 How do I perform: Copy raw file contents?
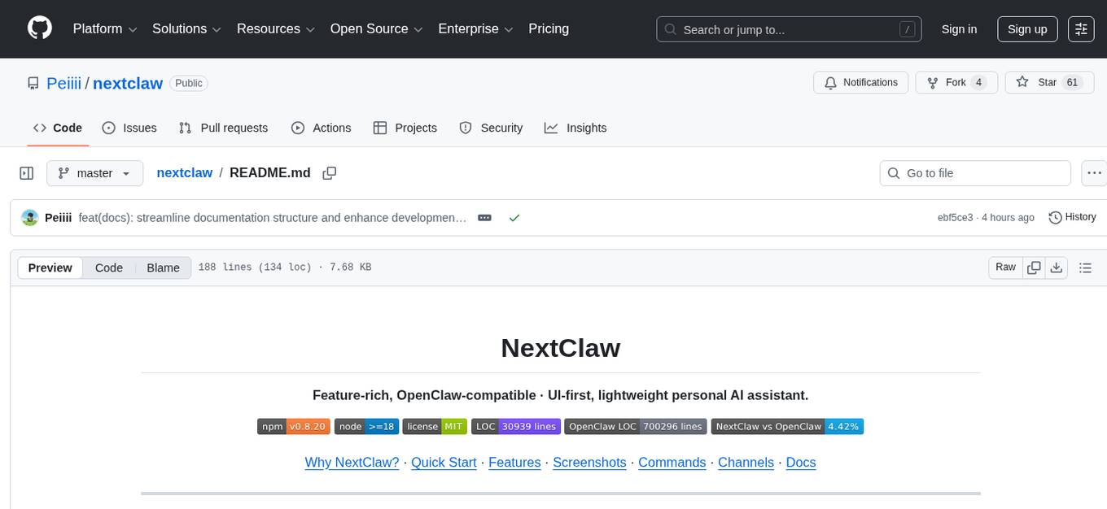pyautogui.click(x=1034, y=267)
